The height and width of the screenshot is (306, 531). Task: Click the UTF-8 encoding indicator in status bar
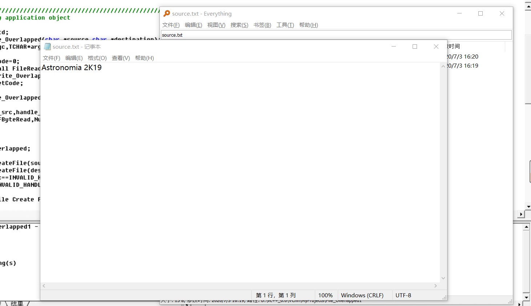(403, 295)
